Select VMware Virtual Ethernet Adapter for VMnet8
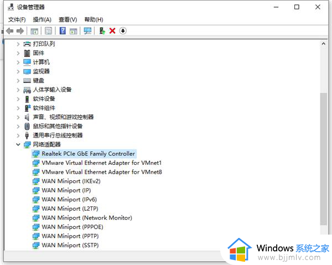The image size is (332, 265). tap(101, 172)
